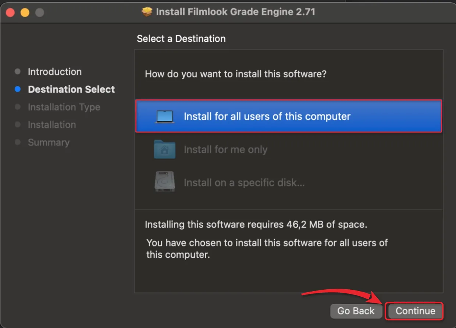
Task: Select the Destination Select step in sidebar
Action: tap(71, 89)
